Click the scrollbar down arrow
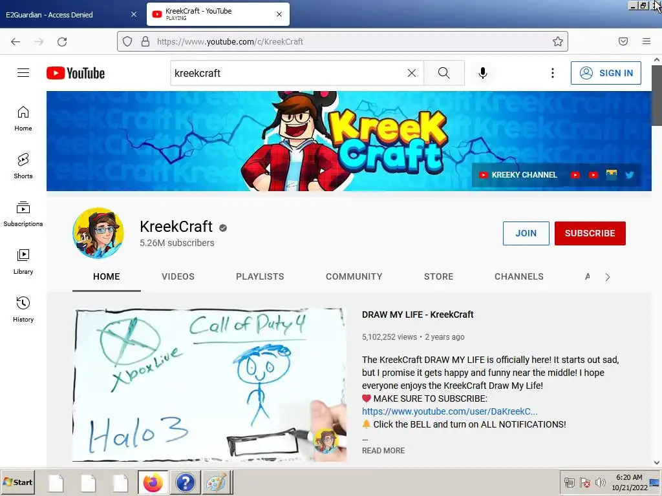This screenshot has width=662, height=496. (x=657, y=462)
